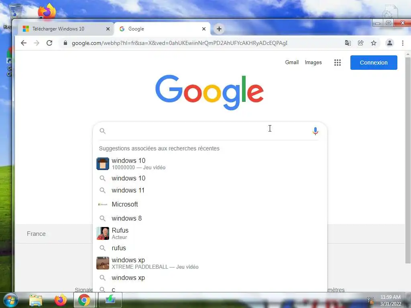Reload the page with the refresh icon
Image resolution: width=411 pixels, height=308 pixels.
49,43
